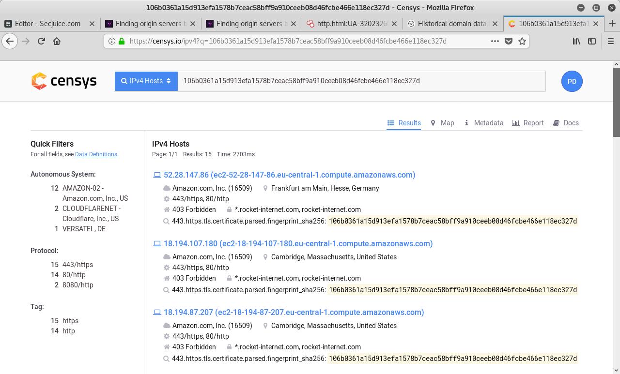Save page to Pocket icon
Screen dimensions: 620x374
(x=509, y=41)
